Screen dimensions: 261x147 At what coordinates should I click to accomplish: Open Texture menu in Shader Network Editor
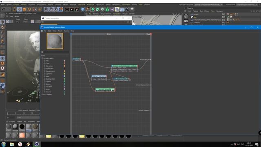66,31
